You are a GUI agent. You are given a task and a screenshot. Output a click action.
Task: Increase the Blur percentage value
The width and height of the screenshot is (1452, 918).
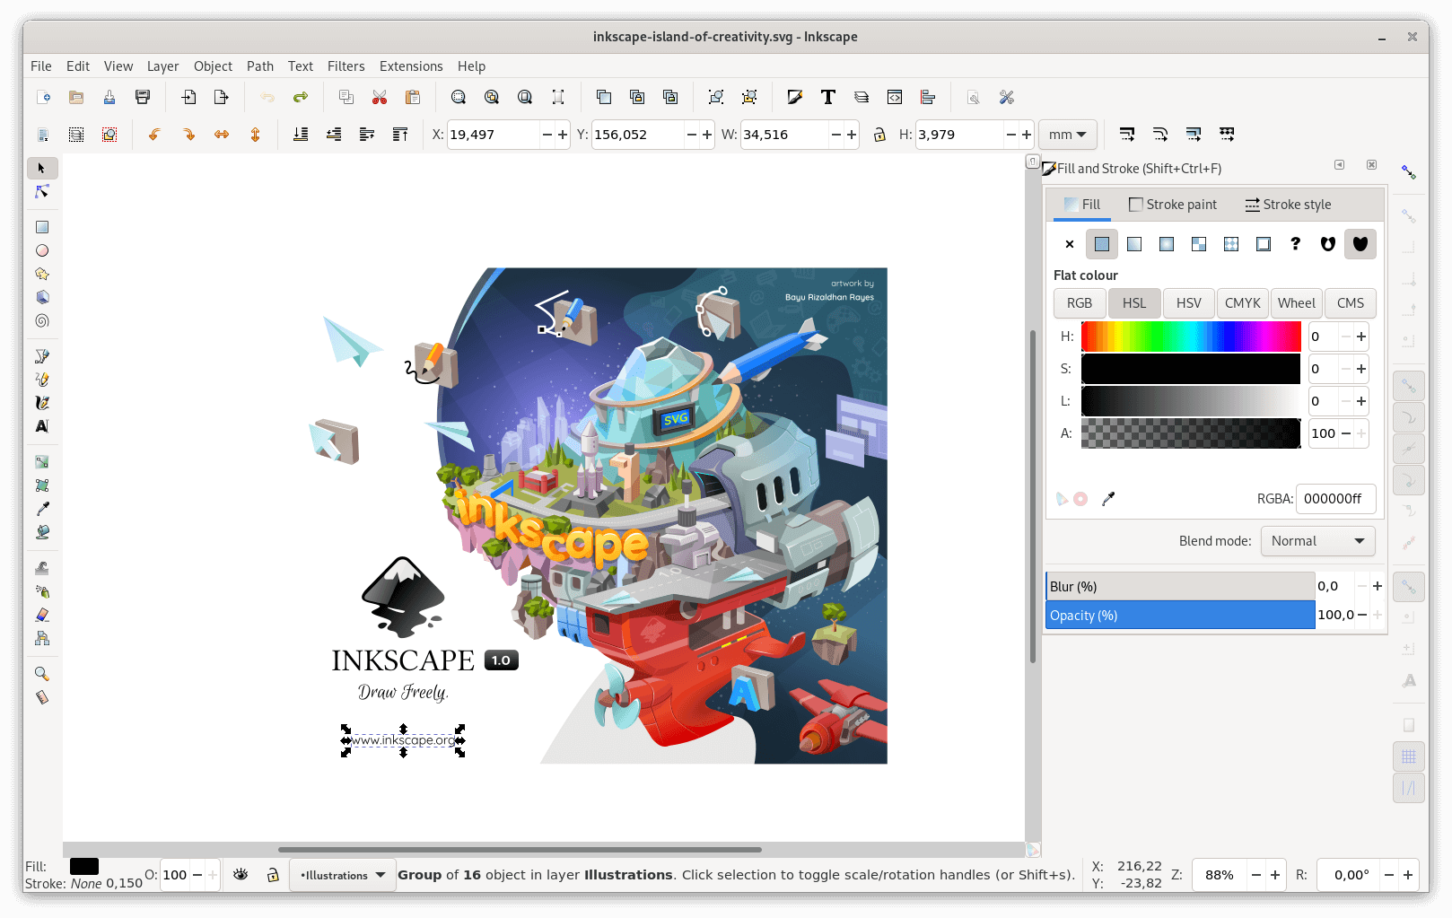point(1378,586)
